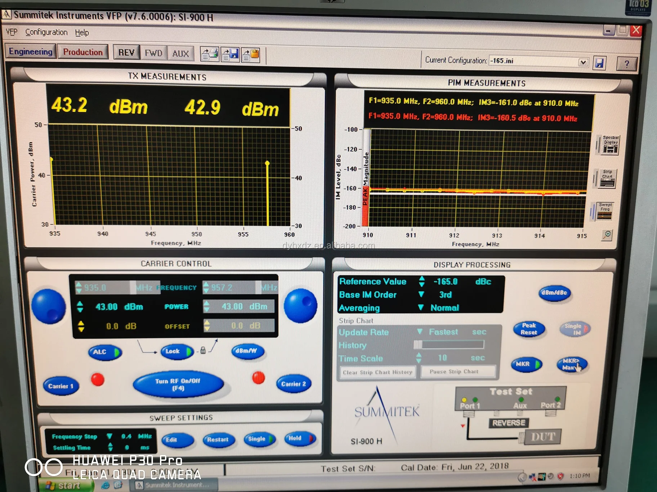657x492 pixels.
Task: Click the zoom magnifier icon by PIM graph
Action: click(607, 235)
